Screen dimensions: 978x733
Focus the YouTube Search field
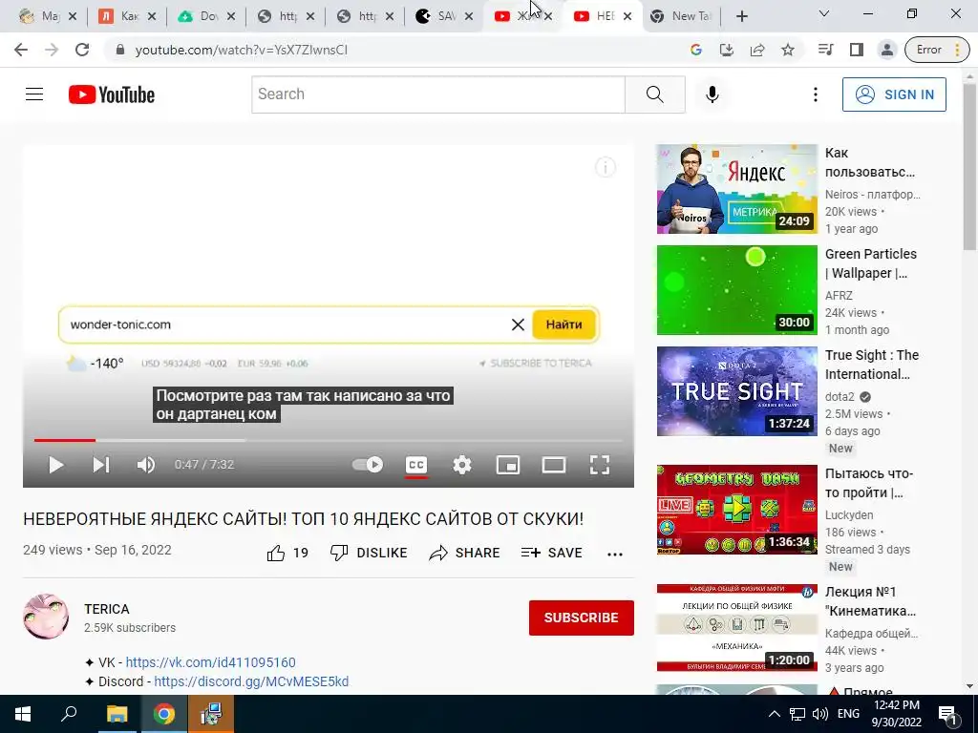coord(438,94)
